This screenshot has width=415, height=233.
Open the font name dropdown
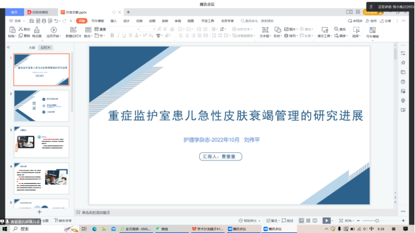pos(124,29)
